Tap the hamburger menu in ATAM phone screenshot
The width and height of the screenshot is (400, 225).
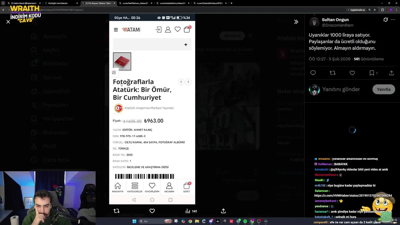(x=116, y=30)
